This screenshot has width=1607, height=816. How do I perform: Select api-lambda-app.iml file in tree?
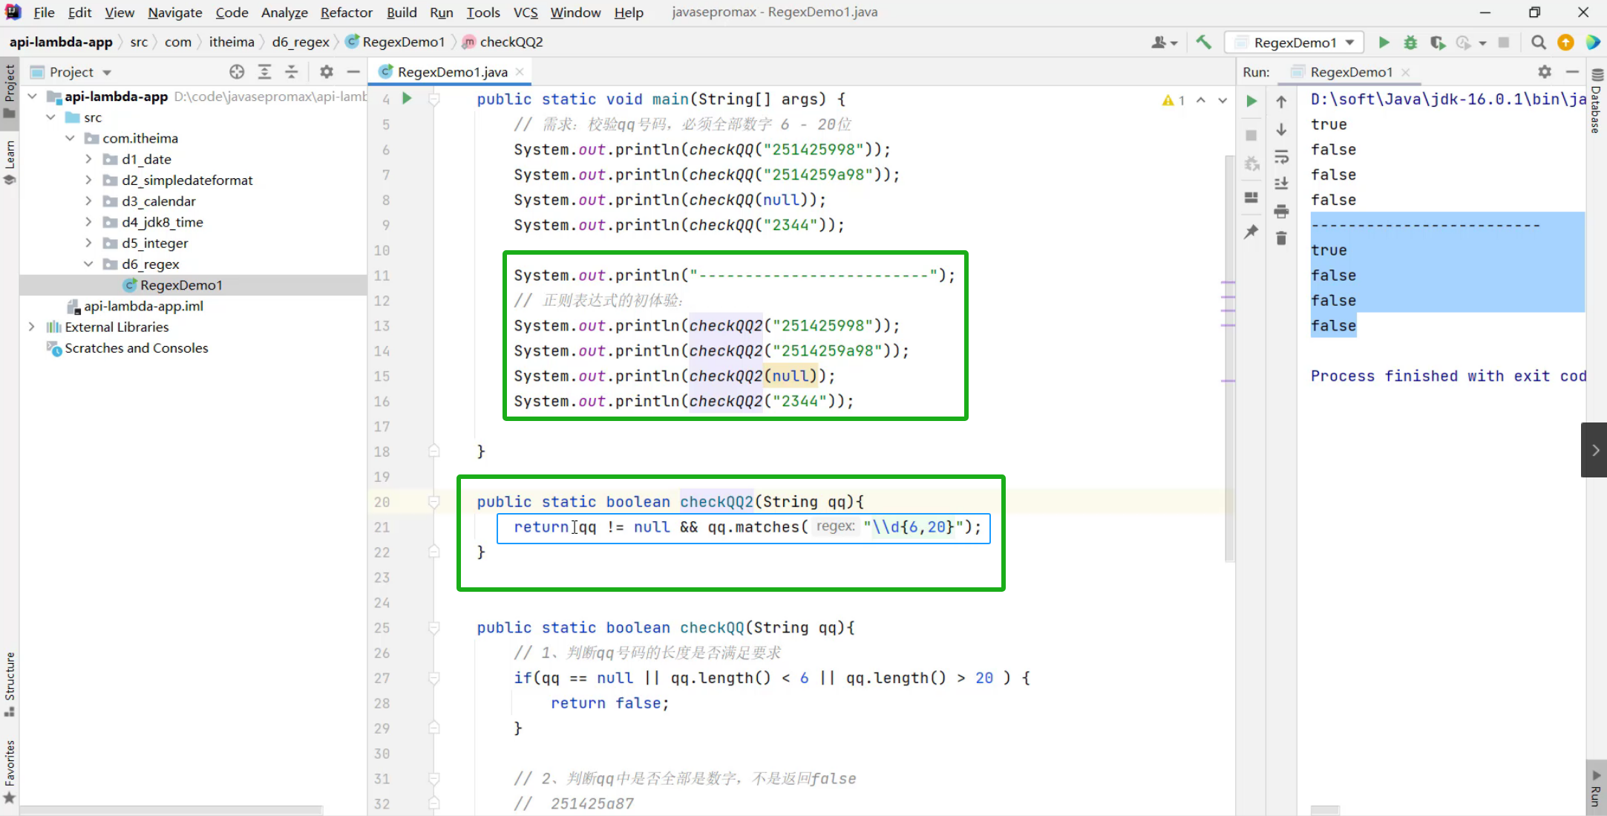tap(143, 306)
